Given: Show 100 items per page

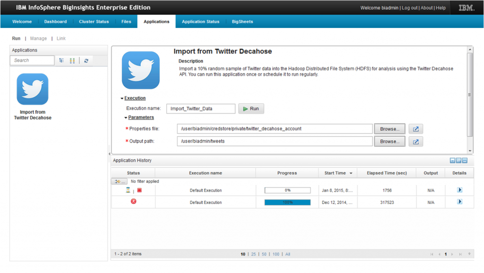Looking at the screenshot, I should coord(276,254).
